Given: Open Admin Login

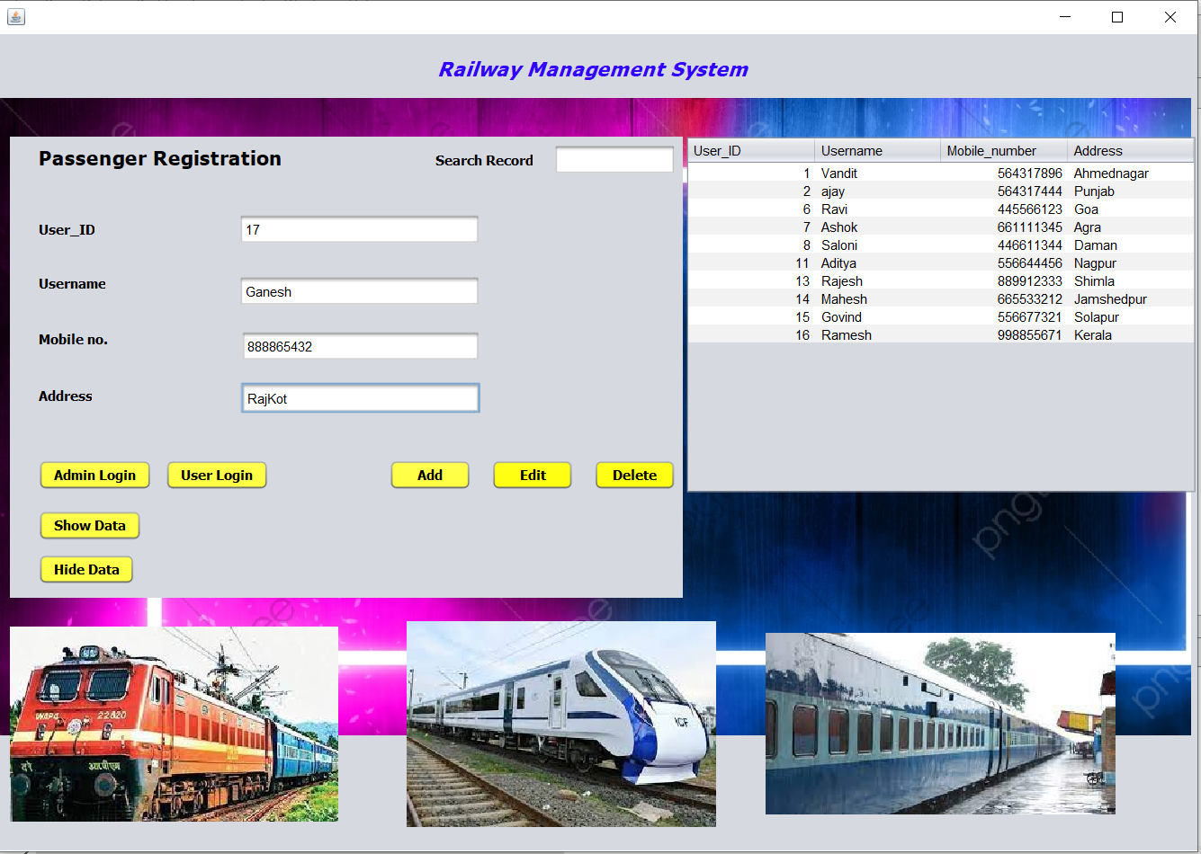Looking at the screenshot, I should click(x=94, y=475).
